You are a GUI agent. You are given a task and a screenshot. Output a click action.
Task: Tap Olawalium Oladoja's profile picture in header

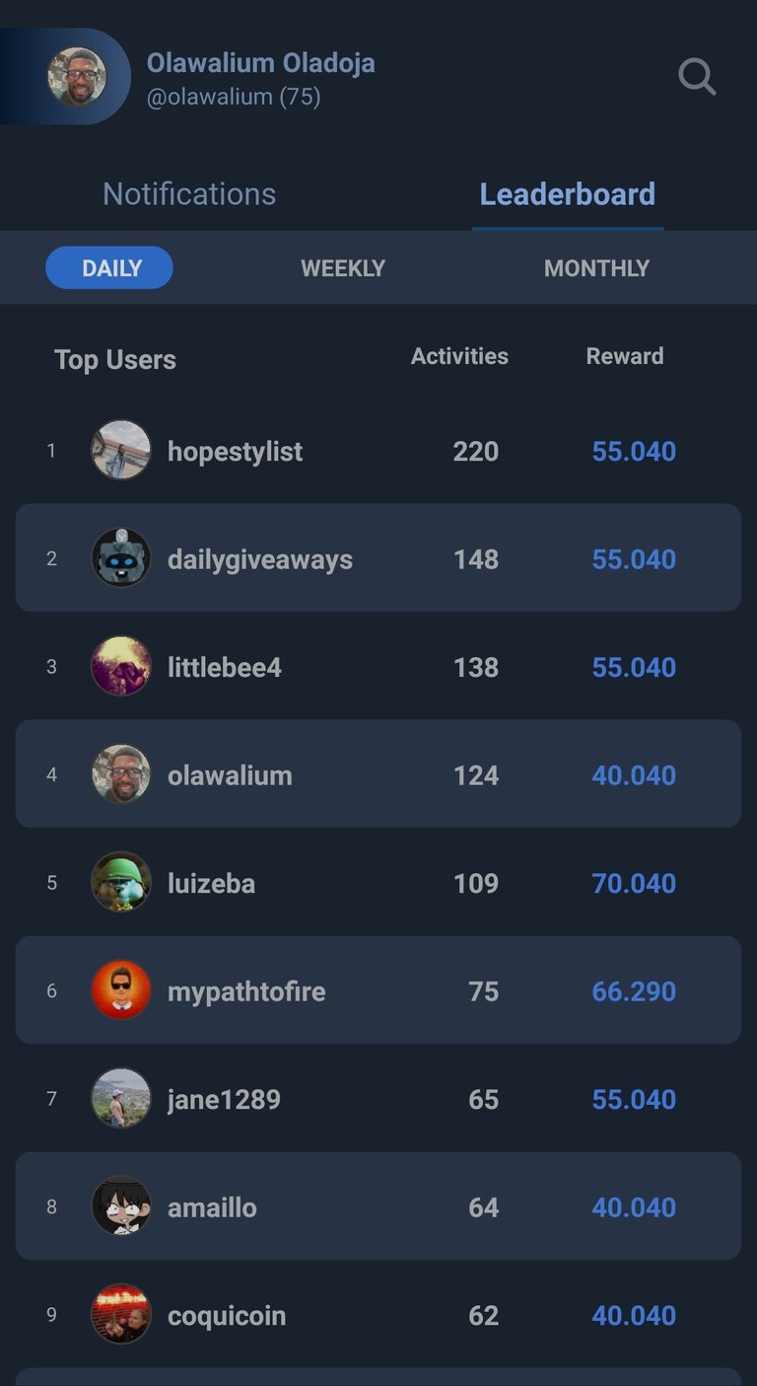77,77
